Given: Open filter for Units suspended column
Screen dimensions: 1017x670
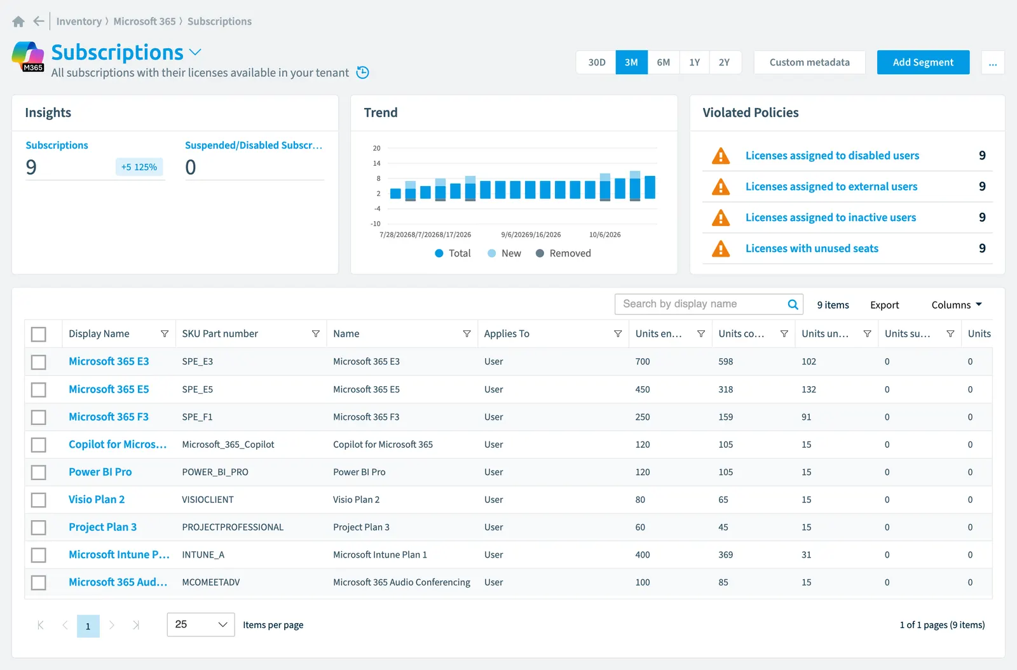Looking at the screenshot, I should coord(950,334).
